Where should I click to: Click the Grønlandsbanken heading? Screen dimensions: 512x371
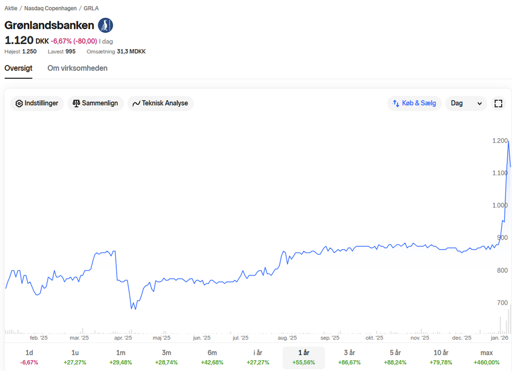tap(49, 26)
